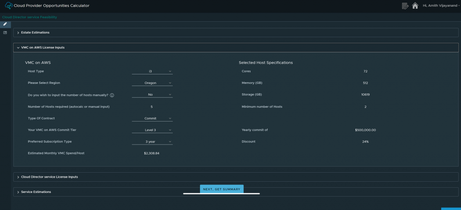Open the Host Type dropdown

click(152, 71)
